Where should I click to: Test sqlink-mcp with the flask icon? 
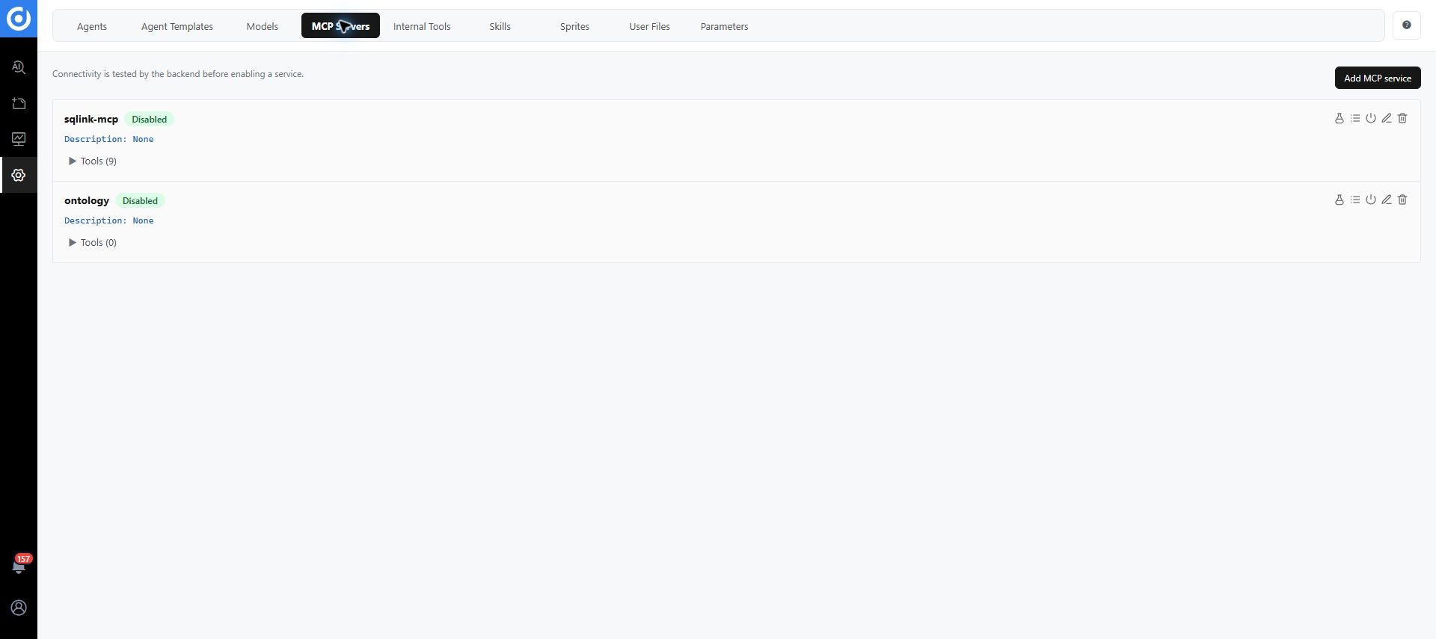click(1340, 118)
